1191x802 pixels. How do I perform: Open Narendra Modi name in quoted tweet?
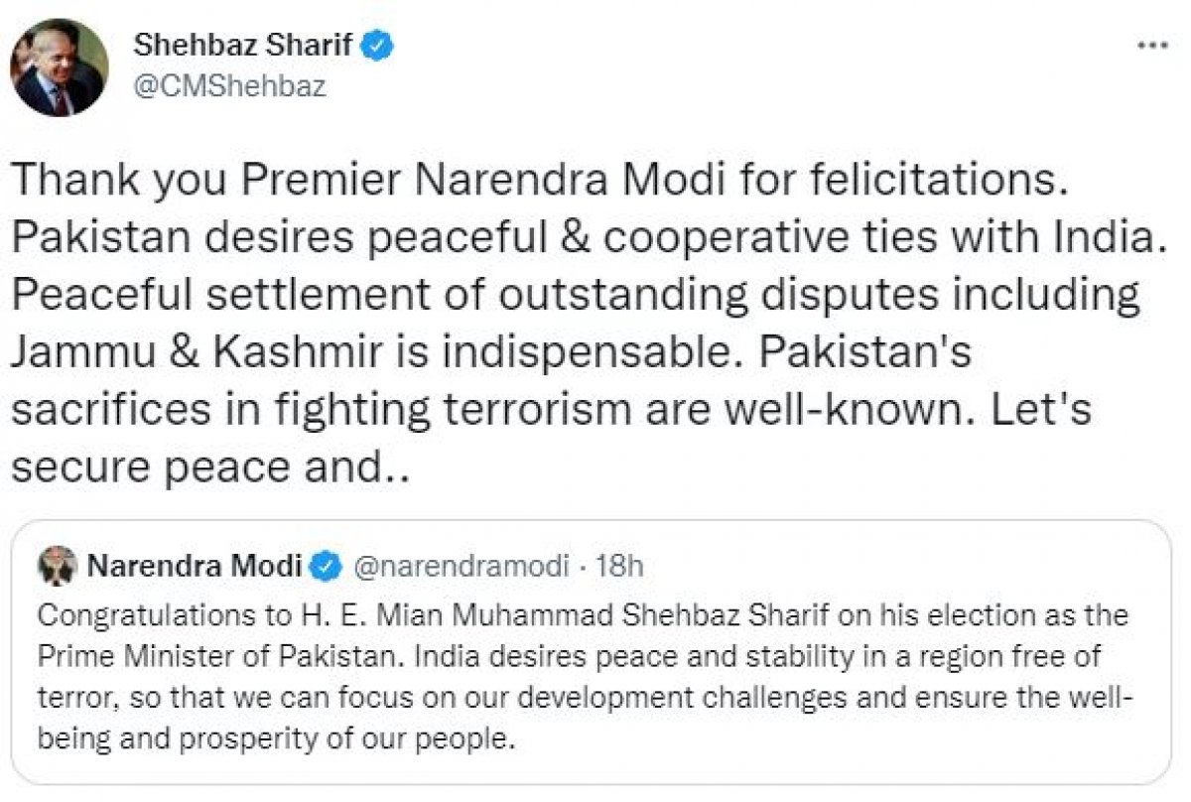pyautogui.click(x=195, y=567)
